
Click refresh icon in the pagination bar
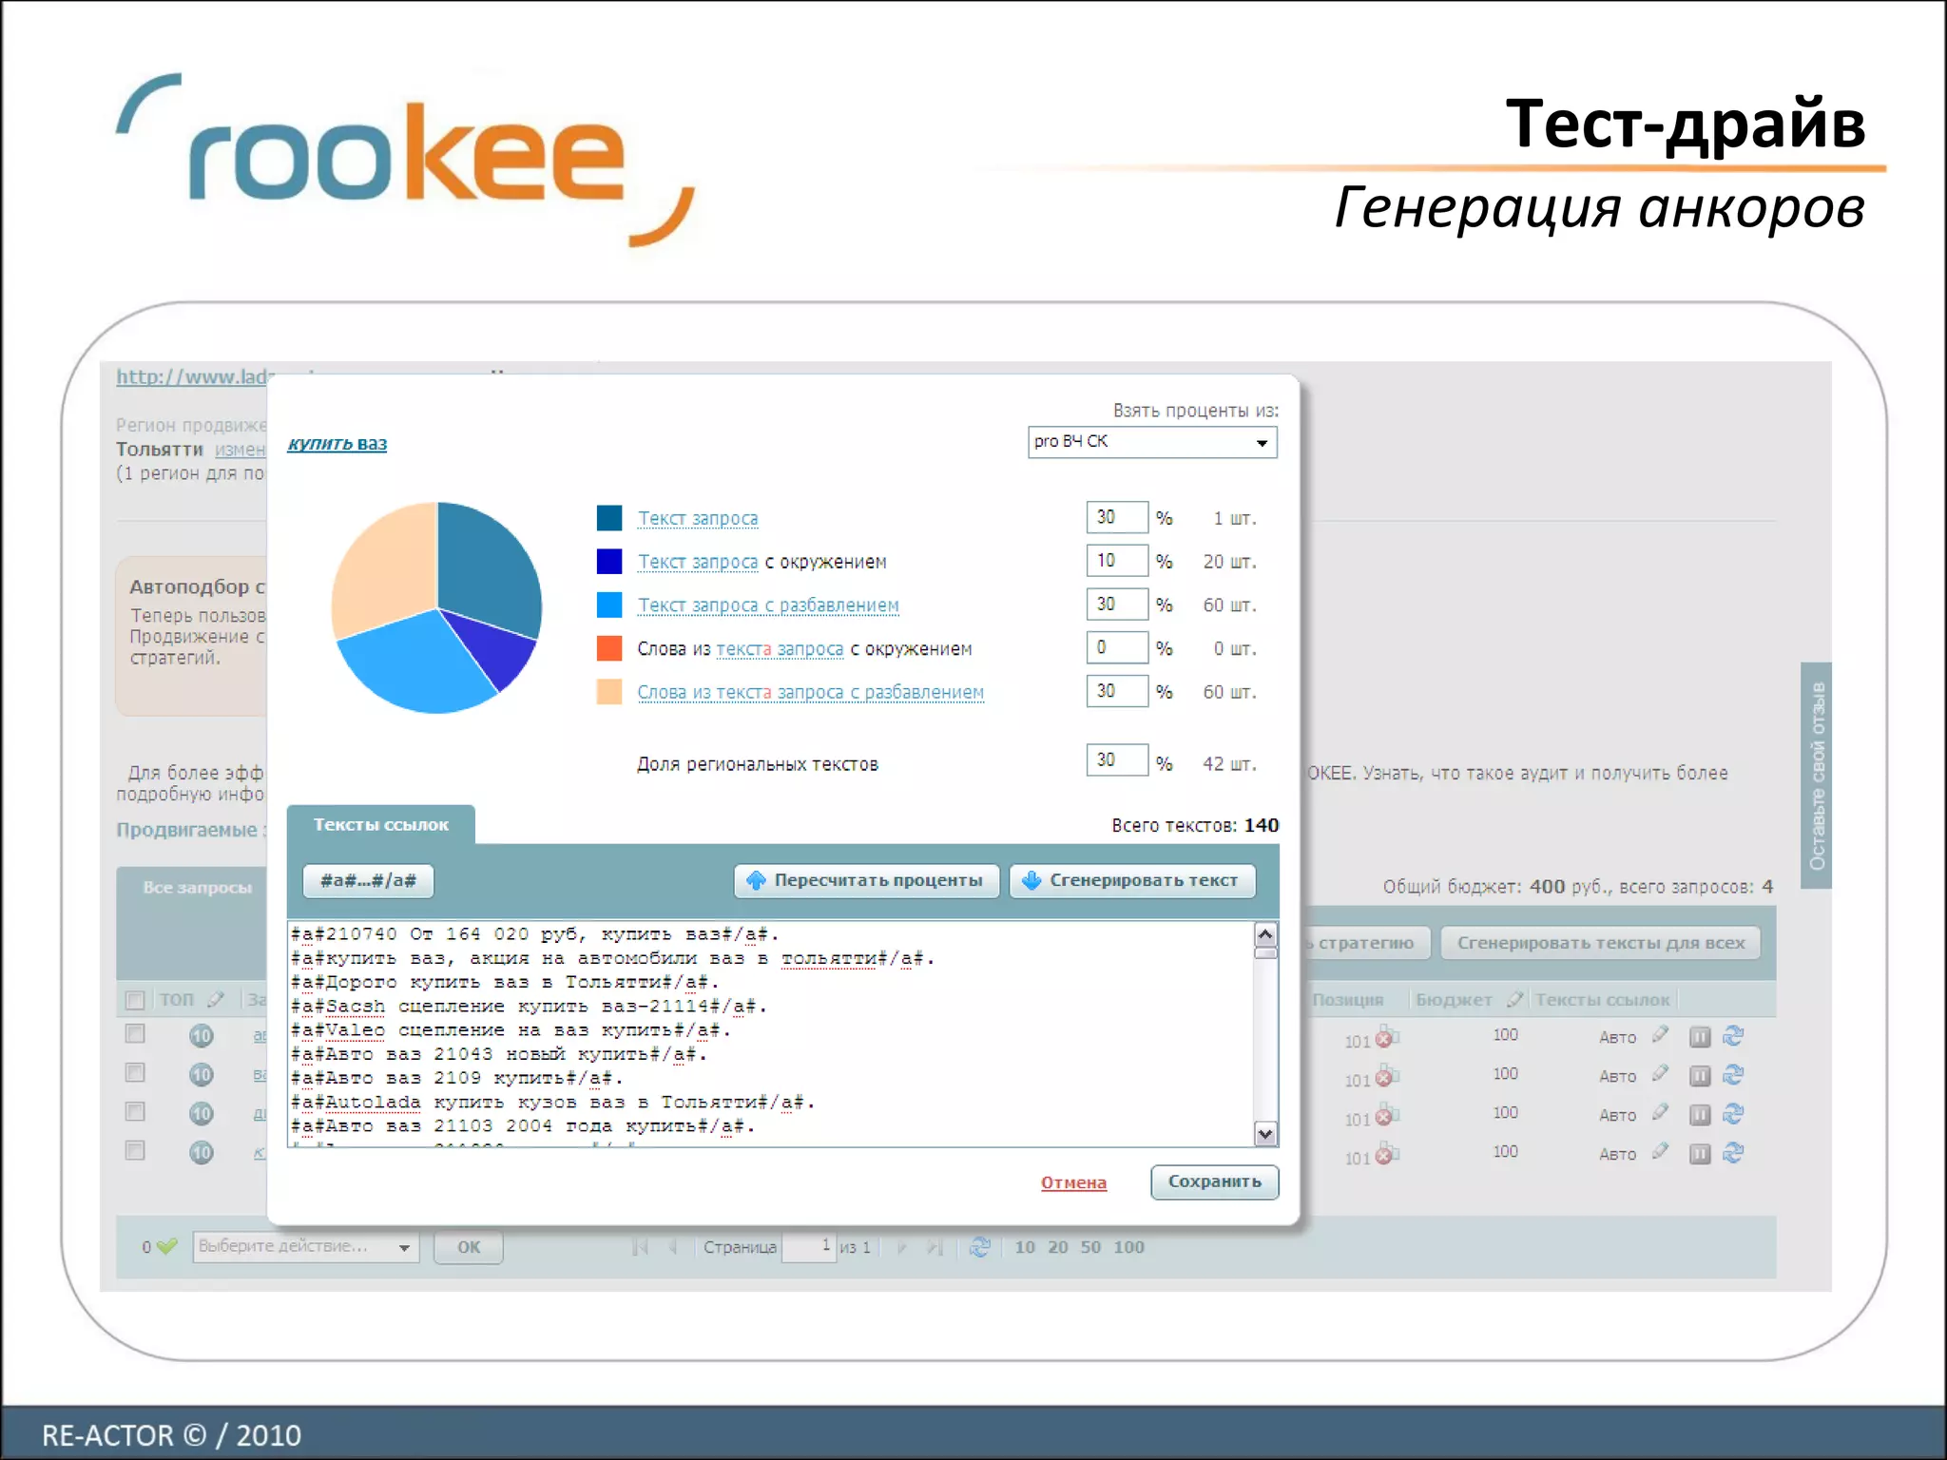tap(979, 1246)
